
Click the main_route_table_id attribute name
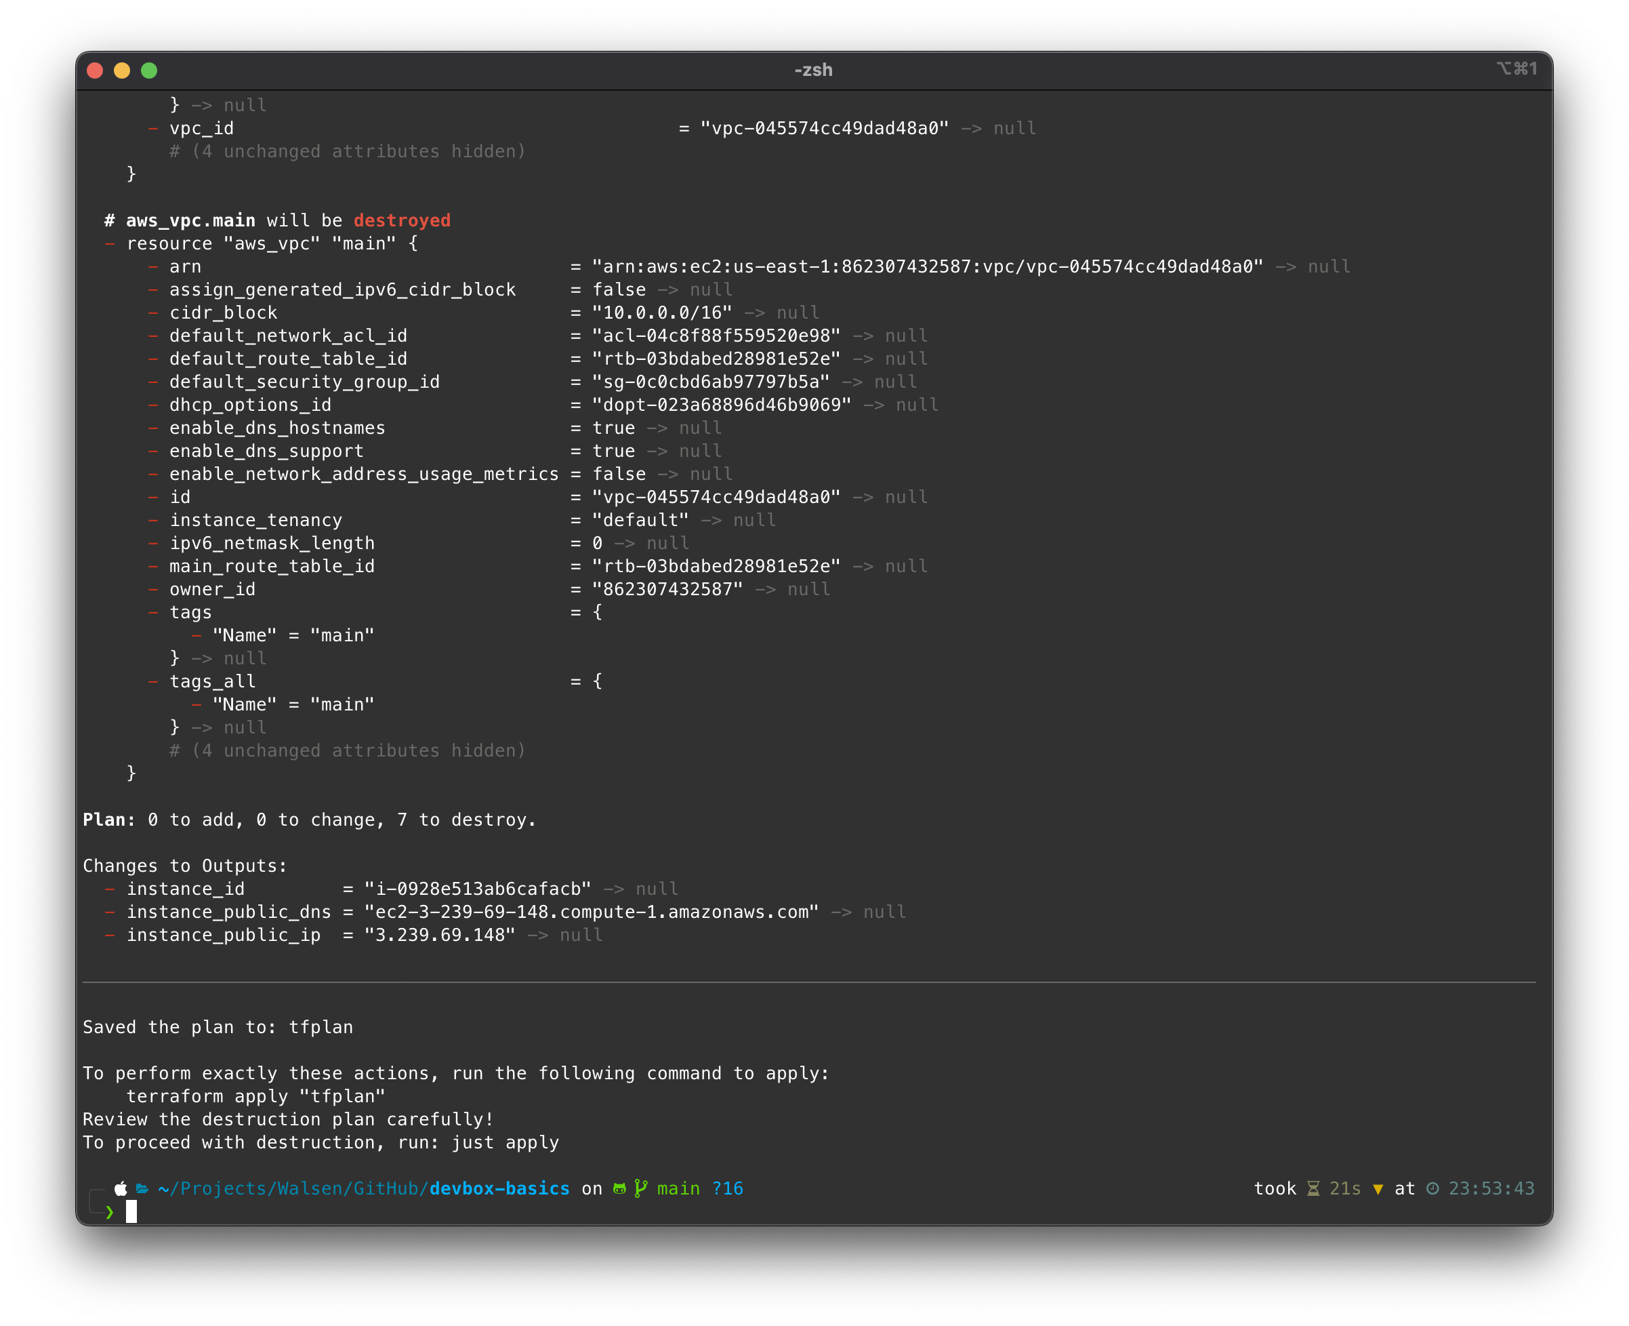pyautogui.click(x=272, y=566)
